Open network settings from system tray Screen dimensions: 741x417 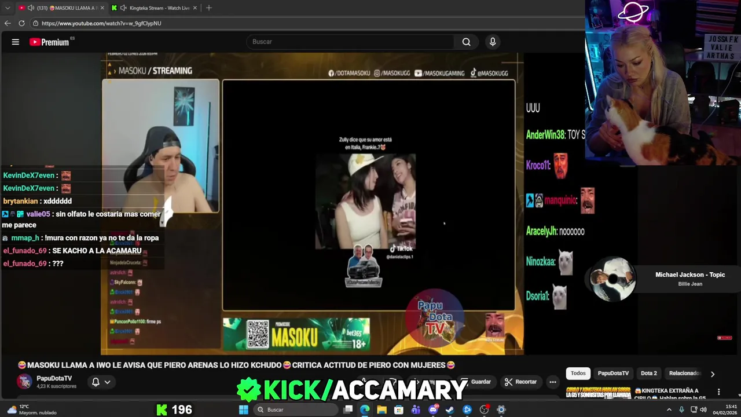693,409
